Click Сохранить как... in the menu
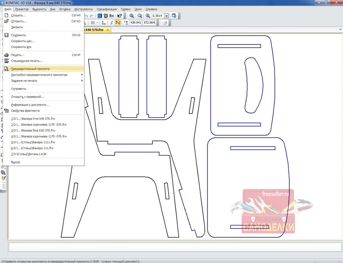The width and height of the screenshot is (343, 263). point(23,41)
